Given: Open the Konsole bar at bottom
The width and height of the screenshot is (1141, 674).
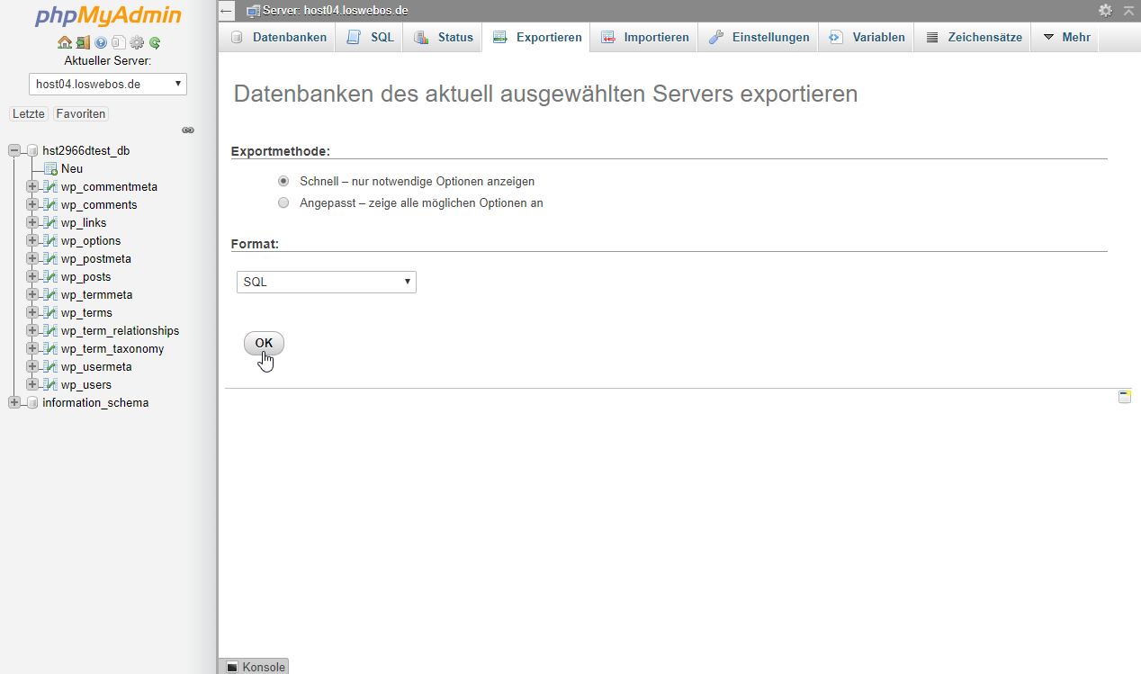Looking at the screenshot, I should point(255,667).
